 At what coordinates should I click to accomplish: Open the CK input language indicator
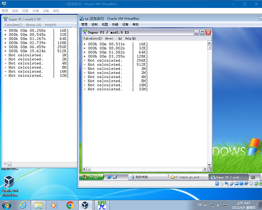click(x=200, y=205)
